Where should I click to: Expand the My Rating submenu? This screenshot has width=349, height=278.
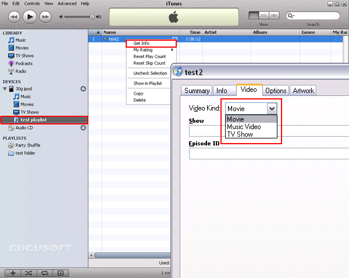(x=150, y=50)
